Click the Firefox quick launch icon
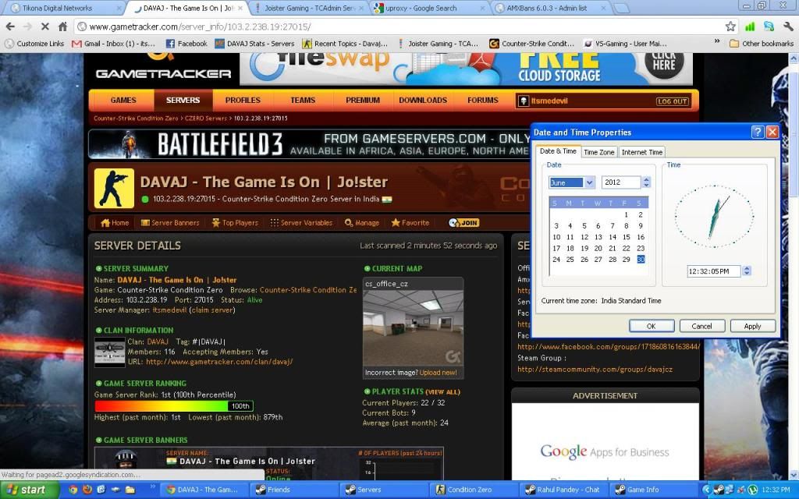The width and height of the screenshot is (799, 499). pos(87,490)
